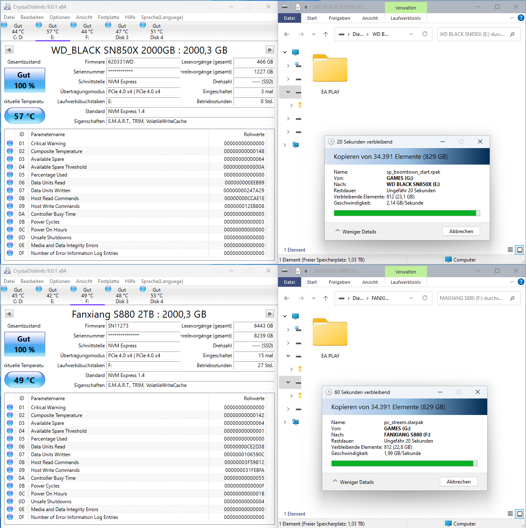This screenshot has width=526, height=528.
Task: Go back in FANXIANG S880 Explorer window
Action: point(287,298)
